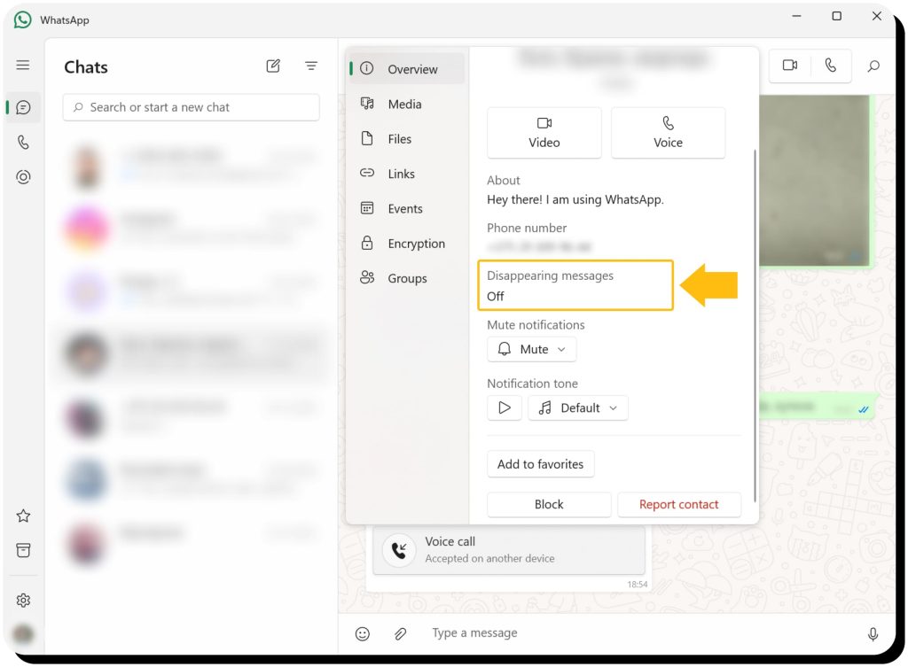Expand the Default notification tone dropdown

(x=577, y=407)
